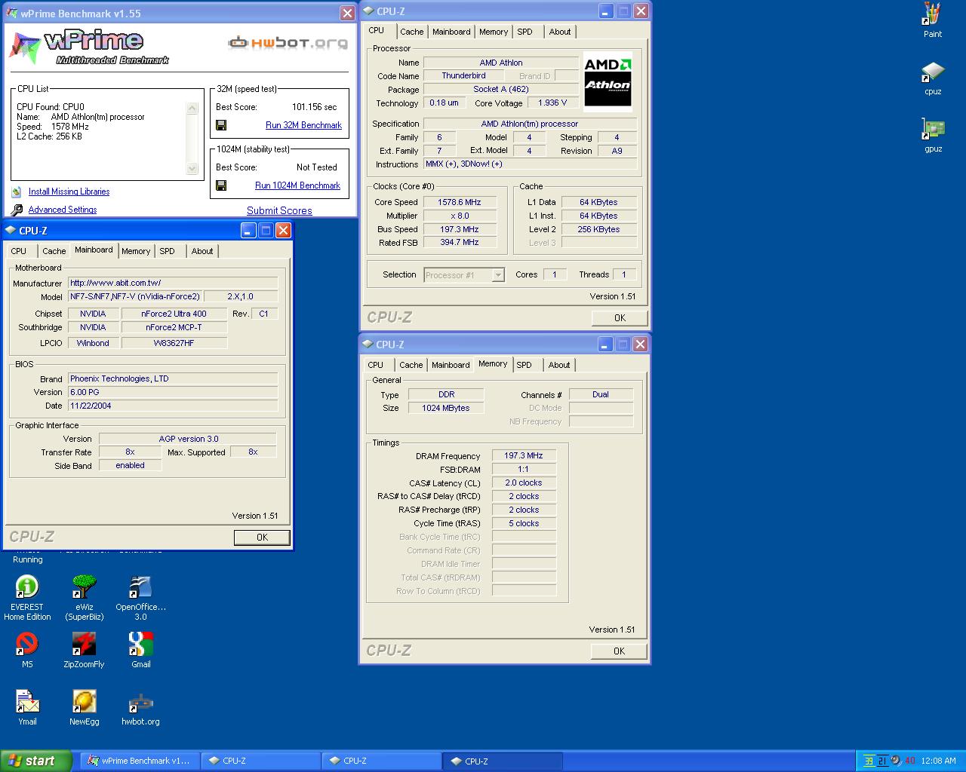Image resolution: width=966 pixels, height=772 pixels.
Task: Click OK in the CPU-Z Mainboard window
Action: [x=262, y=538]
